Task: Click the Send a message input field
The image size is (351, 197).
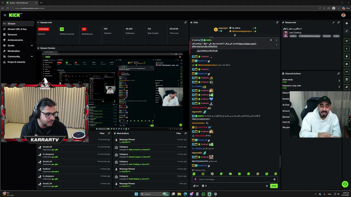Action: coord(235,179)
